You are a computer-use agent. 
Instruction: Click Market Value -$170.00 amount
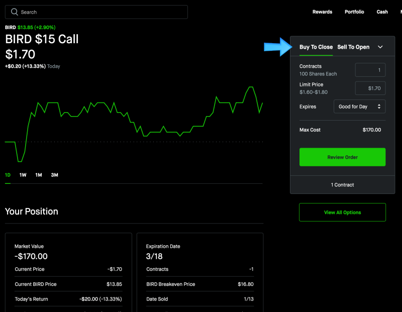coord(31,256)
